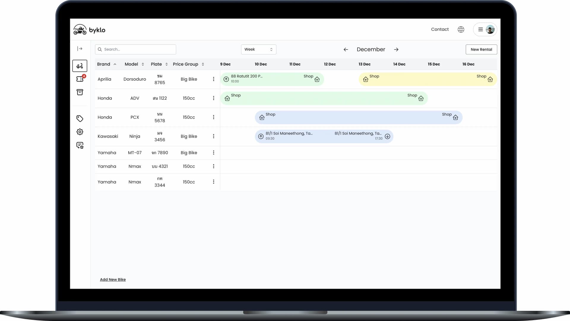570x321 pixels.
Task: Open the bike fleet calendar icon
Action: pyautogui.click(x=80, y=66)
